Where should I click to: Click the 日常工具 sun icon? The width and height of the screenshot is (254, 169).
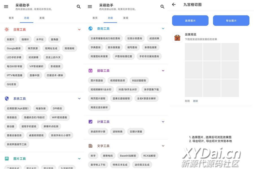coord(7,29)
